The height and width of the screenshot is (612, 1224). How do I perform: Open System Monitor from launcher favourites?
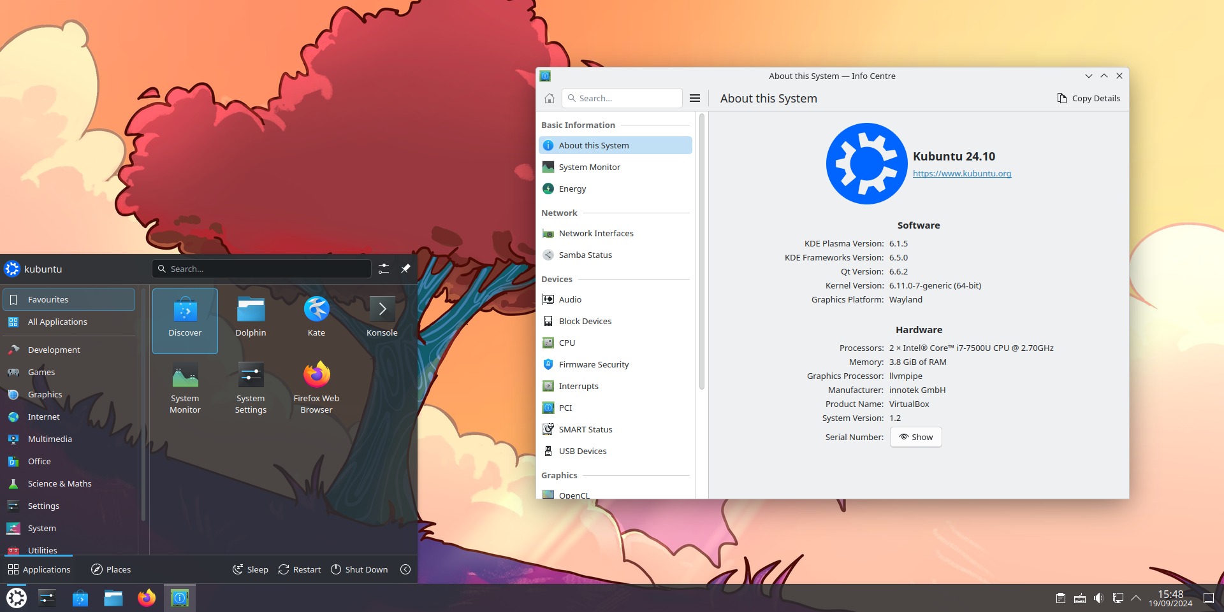point(185,387)
